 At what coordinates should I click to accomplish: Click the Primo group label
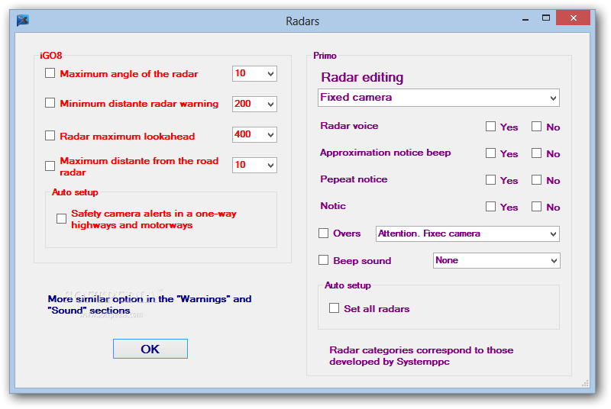[x=325, y=56]
